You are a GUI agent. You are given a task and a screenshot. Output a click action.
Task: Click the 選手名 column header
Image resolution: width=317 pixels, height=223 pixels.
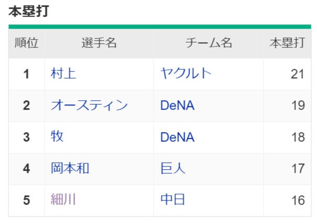[99, 43]
